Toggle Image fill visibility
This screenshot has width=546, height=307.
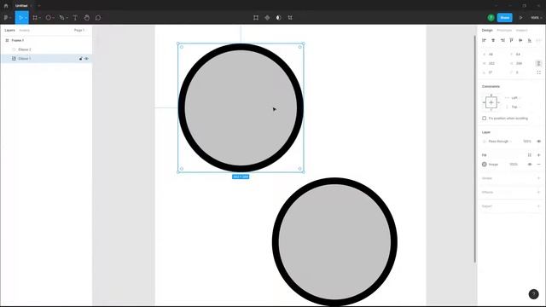pos(530,165)
